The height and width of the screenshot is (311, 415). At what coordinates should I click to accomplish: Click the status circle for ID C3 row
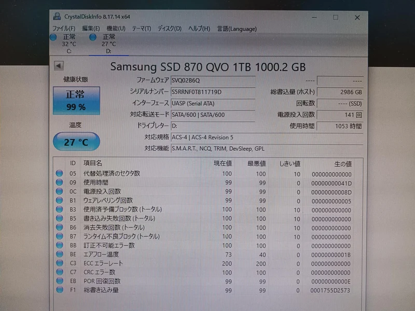pyautogui.click(x=60, y=263)
